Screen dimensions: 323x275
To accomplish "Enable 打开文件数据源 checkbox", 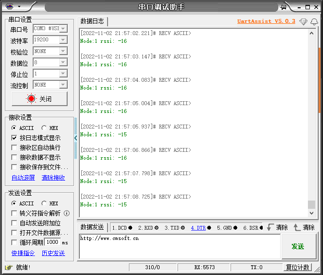I will tap(14, 233).
